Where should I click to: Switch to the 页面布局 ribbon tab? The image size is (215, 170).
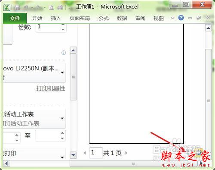click(x=80, y=18)
